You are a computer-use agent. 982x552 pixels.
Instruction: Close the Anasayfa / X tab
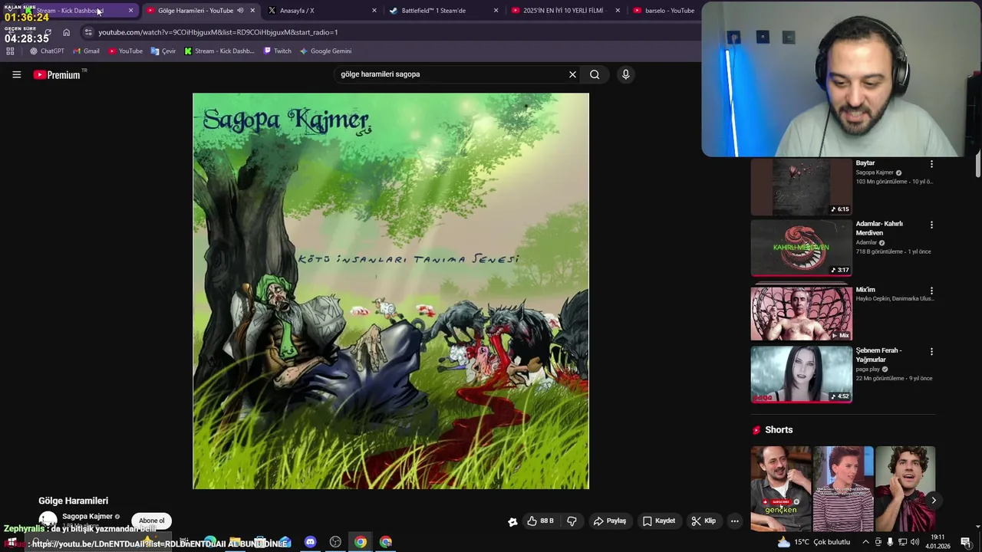pyautogui.click(x=374, y=11)
